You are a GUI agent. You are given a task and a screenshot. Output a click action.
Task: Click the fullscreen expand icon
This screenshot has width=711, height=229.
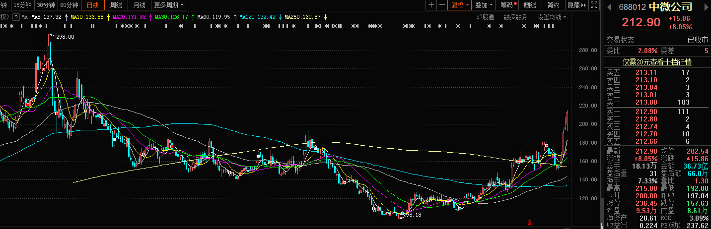click(595, 5)
